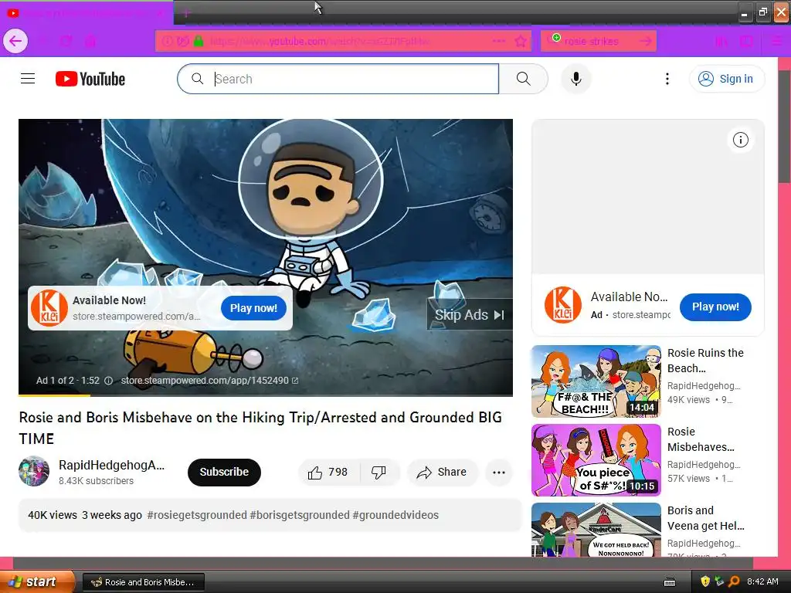
Task: Share the video using Share button
Action: [x=442, y=473]
